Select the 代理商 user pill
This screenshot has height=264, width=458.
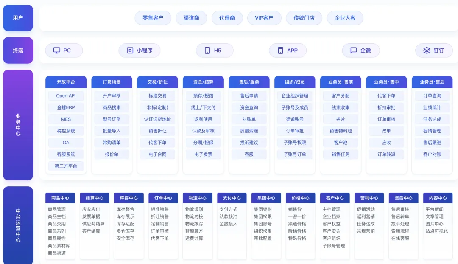click(227, 18)
